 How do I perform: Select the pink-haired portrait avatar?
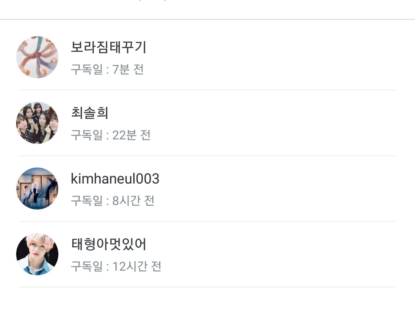(x=37, y=254)
